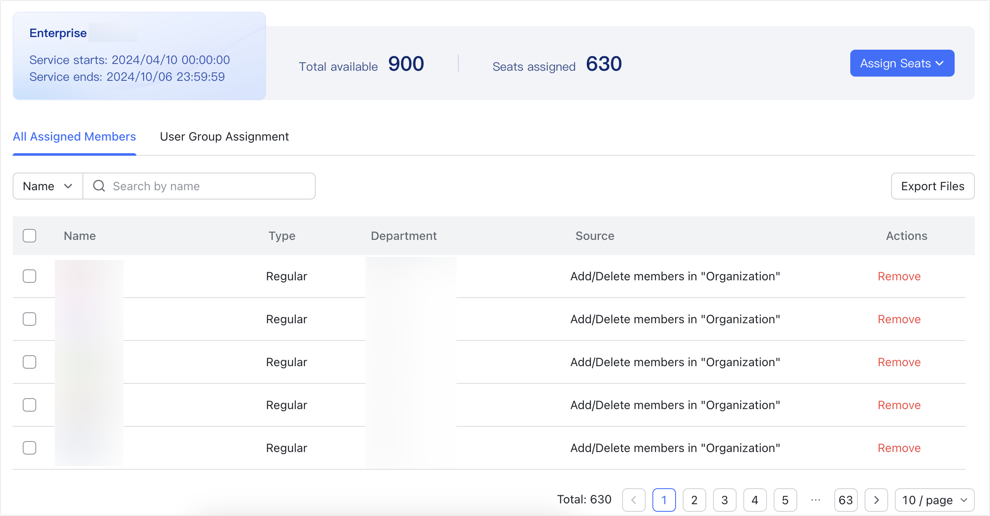
Task: Click pagination ellipsis to jump pages
Action: coord(815,500)
